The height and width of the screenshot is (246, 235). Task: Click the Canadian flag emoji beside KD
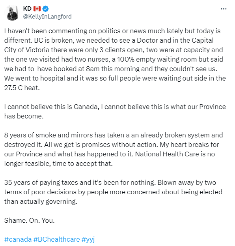37,9
